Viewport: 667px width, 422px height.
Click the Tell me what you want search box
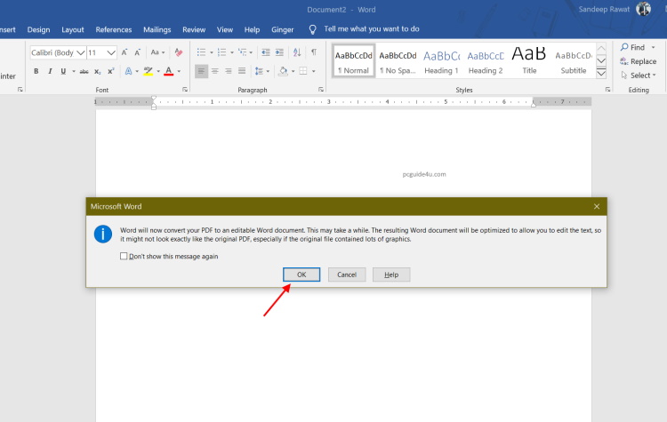(372, 29)
